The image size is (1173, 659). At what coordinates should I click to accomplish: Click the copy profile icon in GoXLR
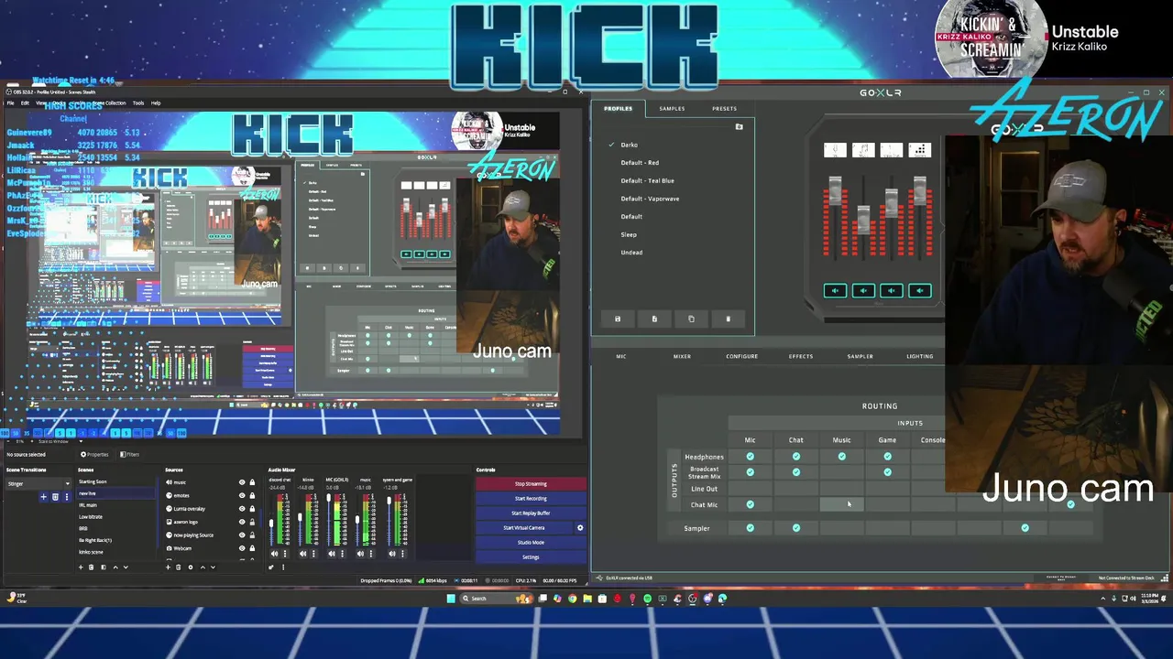[691, 319]
